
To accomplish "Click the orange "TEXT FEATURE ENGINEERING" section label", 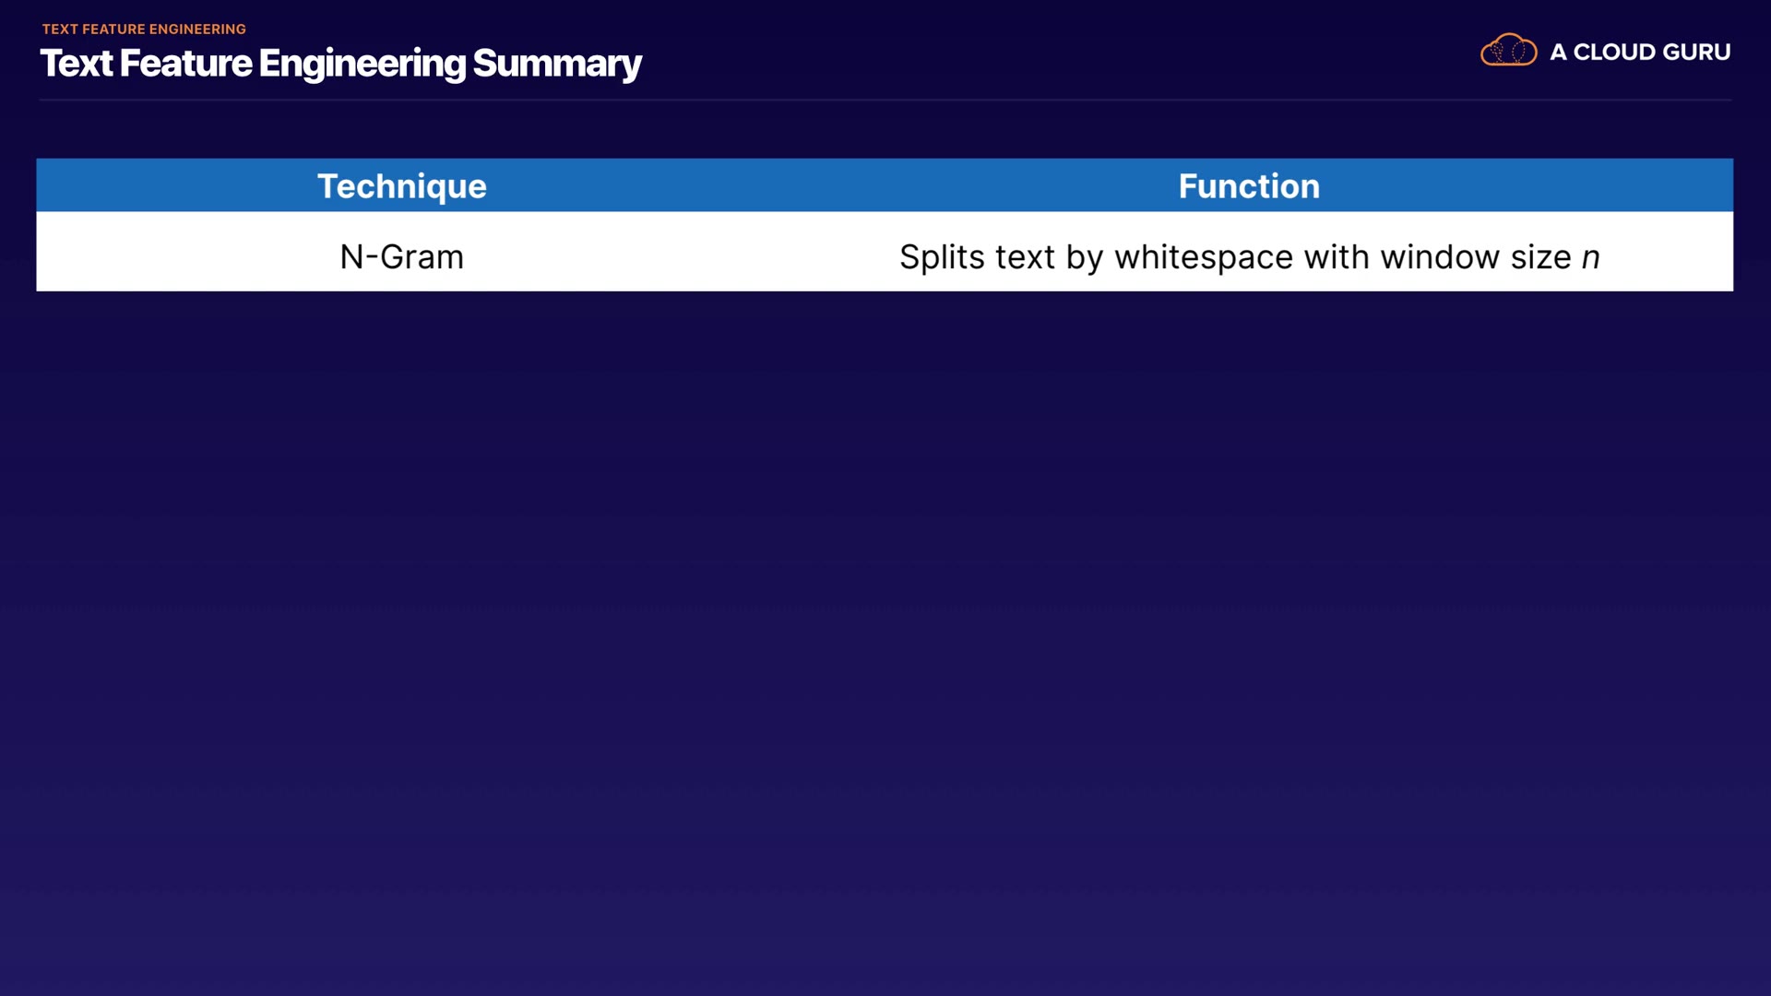I will (144, 30).
